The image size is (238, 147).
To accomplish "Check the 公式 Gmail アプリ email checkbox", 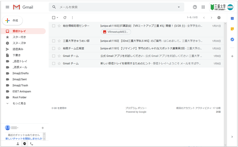I will coord(54,56).
